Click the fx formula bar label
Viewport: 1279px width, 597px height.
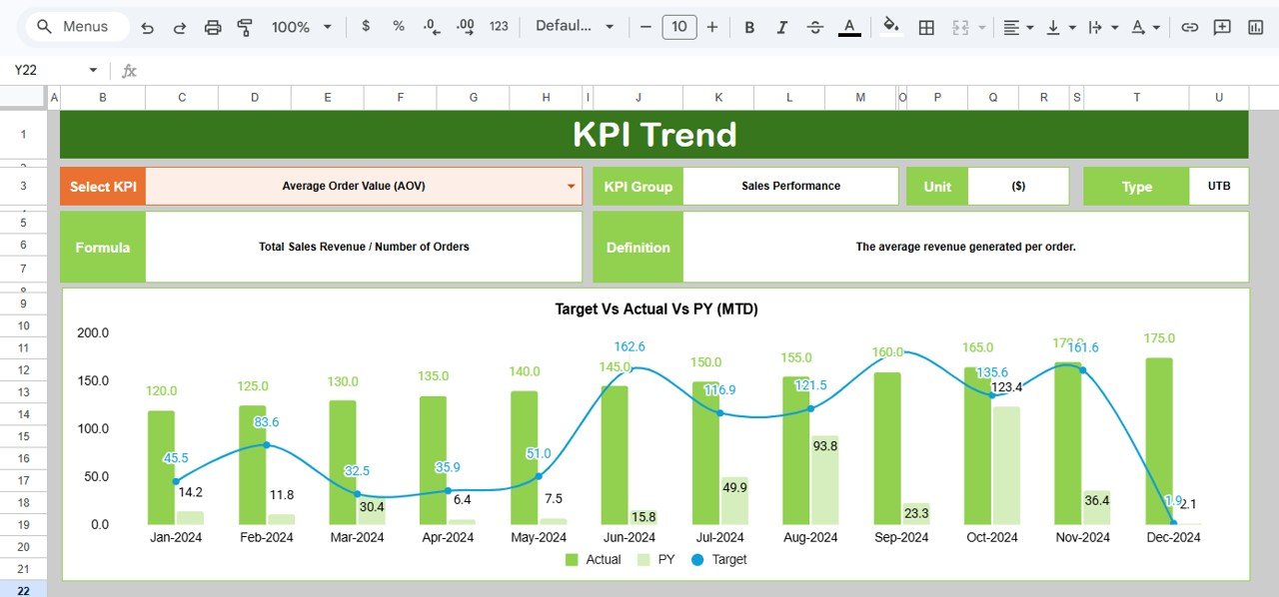[129, 70]
